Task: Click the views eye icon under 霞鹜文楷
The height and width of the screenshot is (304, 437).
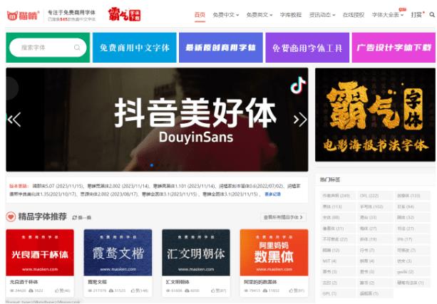Action: (x=90, y=290)
